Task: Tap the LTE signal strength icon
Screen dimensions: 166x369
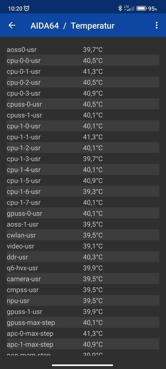Action: point(129,9)
